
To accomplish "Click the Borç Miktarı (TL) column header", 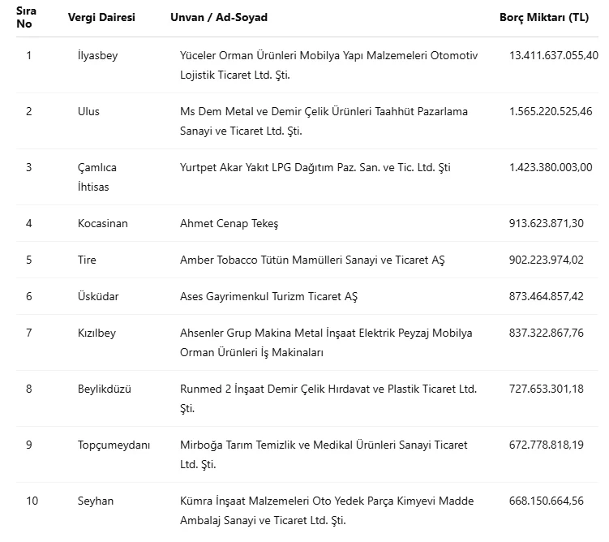I will [x=544, y=17].
